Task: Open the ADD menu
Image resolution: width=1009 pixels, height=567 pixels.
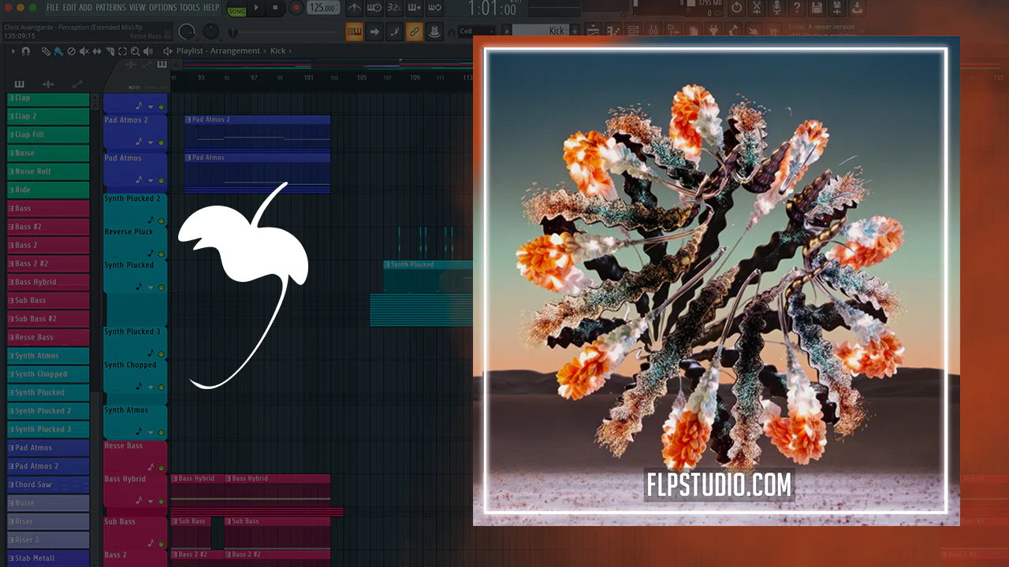Action: [x=86, y=7]
